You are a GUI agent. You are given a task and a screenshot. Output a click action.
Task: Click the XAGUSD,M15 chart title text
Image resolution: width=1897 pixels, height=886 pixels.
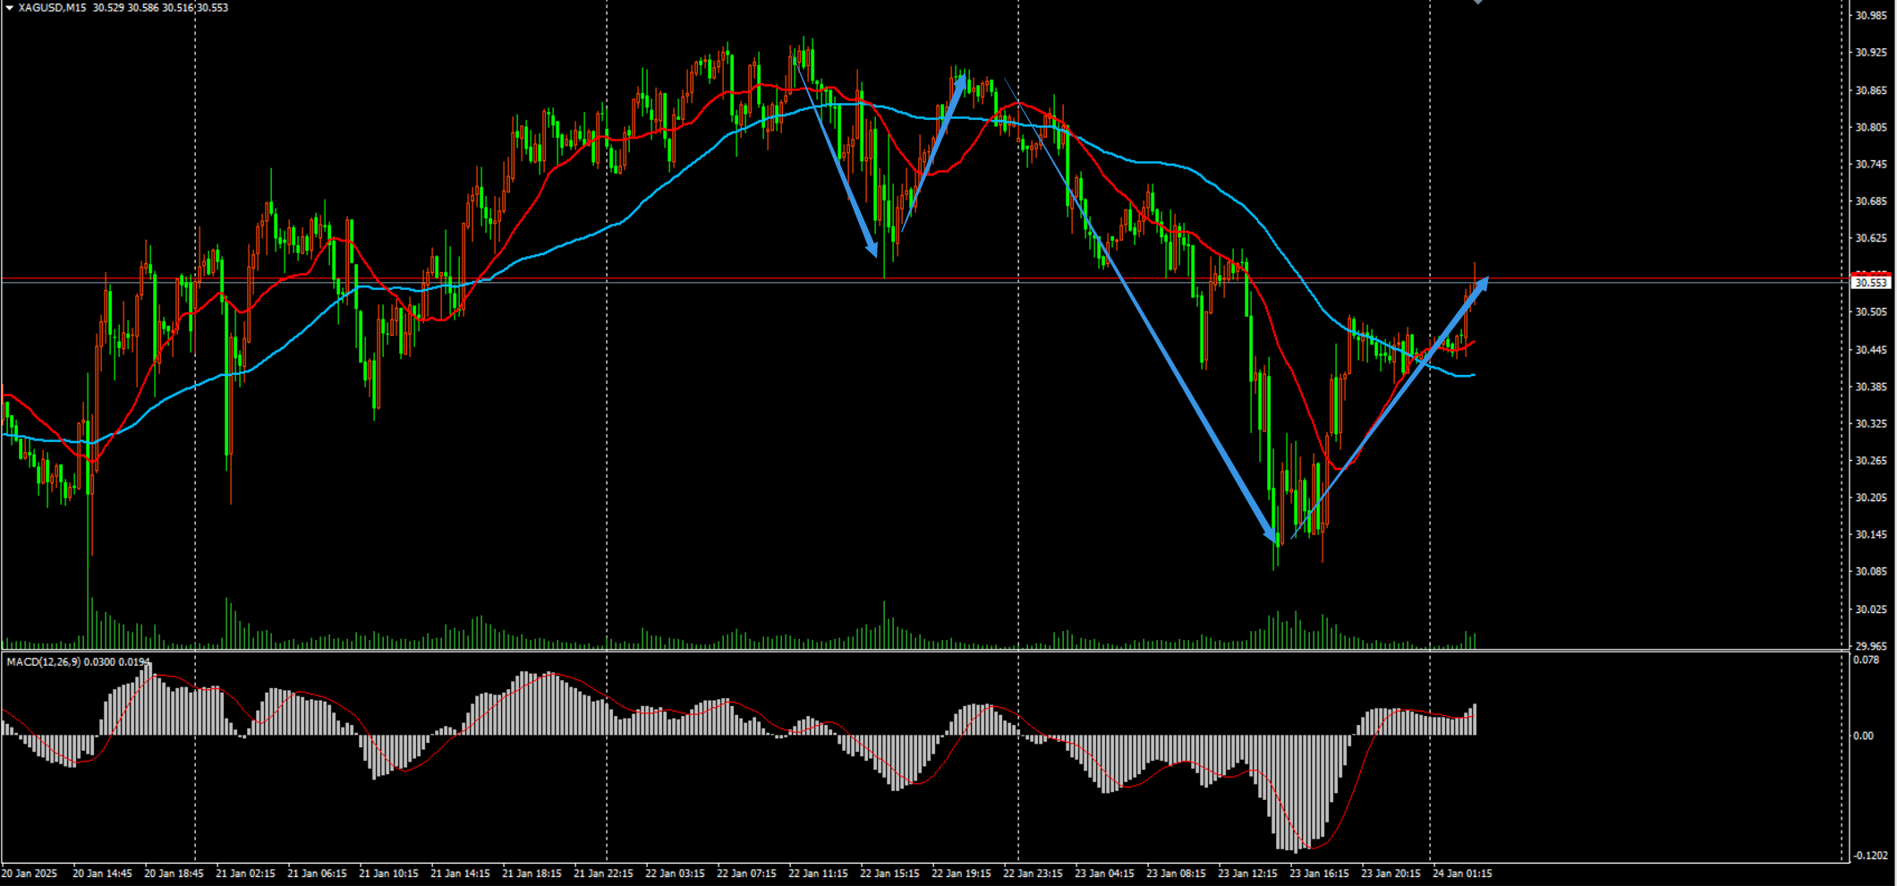(x=52, y=7)
